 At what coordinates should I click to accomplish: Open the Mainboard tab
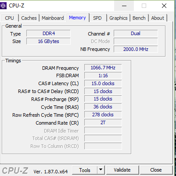click(x=53, y=18)
